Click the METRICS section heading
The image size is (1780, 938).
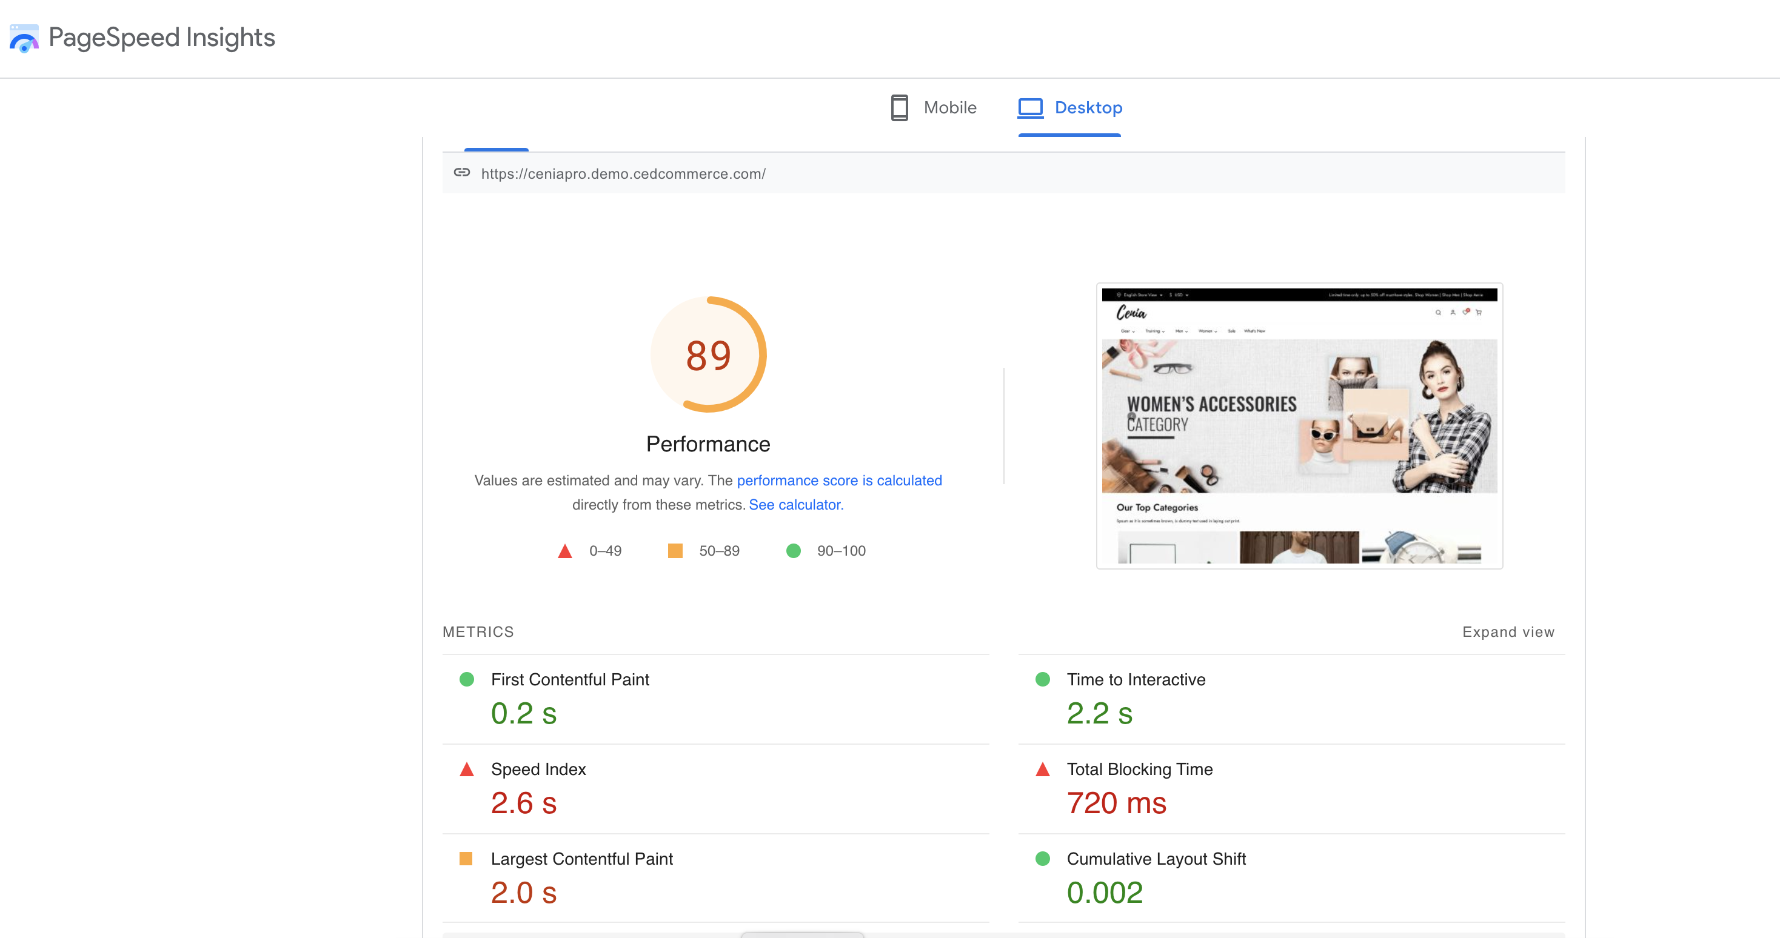[478, 632]
